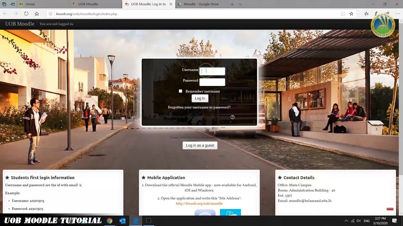Image resolution: width=403 pixels, height=226 pixels.
Task: Set these tabs aside icon
Action: [x=13, y=4]
